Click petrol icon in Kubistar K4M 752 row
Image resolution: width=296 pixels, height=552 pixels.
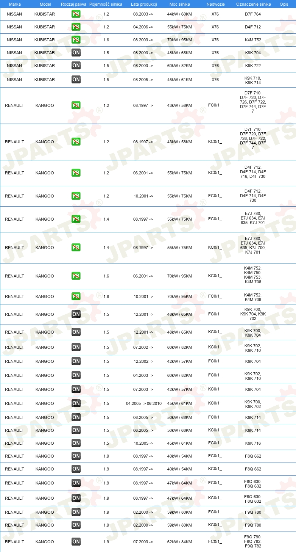[76, 40]
